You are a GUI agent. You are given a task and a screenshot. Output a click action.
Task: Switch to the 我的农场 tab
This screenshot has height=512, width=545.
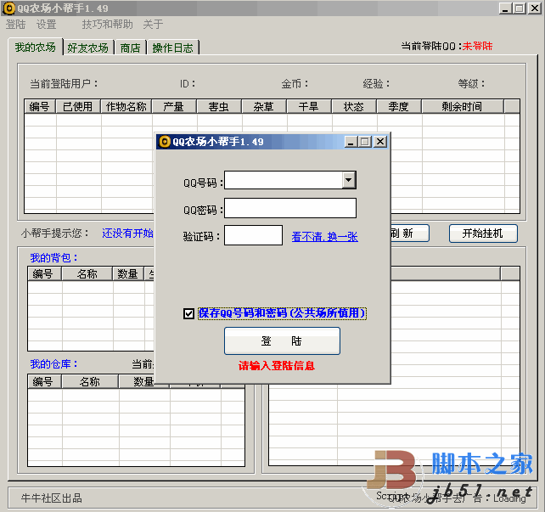pos(35,47)
